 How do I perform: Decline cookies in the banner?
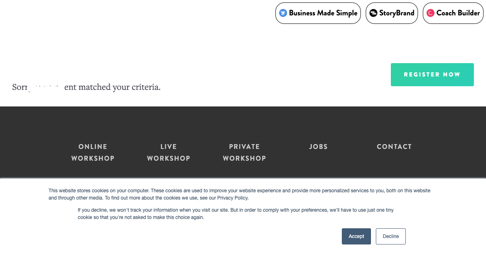coord(391,236)
